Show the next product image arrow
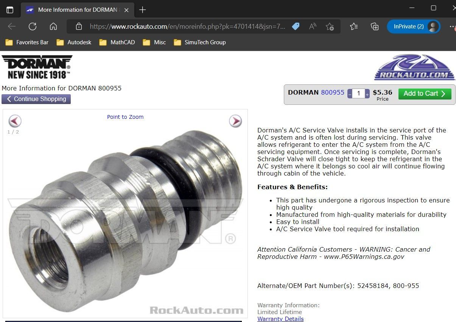 pos(235,121)
